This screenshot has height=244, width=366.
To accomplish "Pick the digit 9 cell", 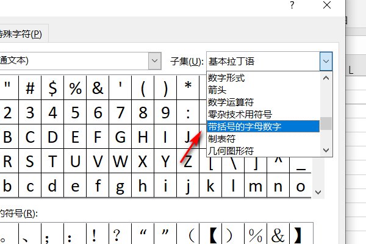I will point(165,112).
